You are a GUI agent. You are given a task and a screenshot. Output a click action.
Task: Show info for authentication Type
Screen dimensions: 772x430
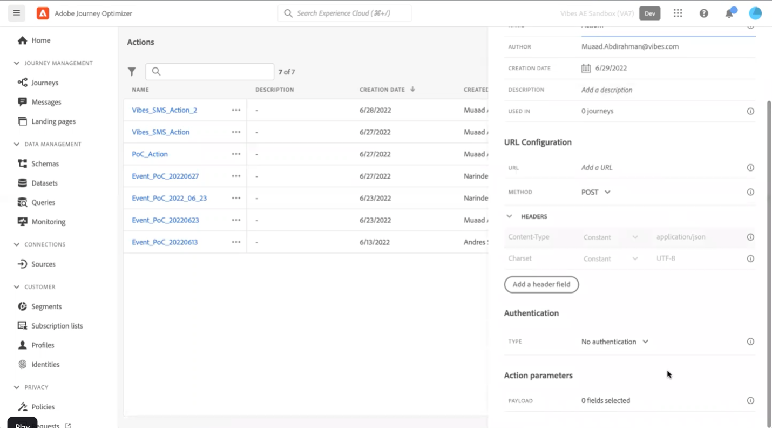tap(750, 342)
